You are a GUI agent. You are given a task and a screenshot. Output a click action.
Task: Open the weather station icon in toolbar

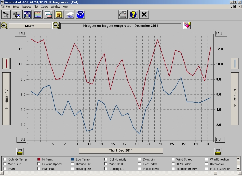point(6,15)
